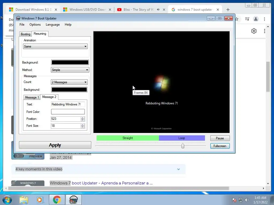Open a new Chrome tab
The image size is (274, 205).
tap(228, 10)
